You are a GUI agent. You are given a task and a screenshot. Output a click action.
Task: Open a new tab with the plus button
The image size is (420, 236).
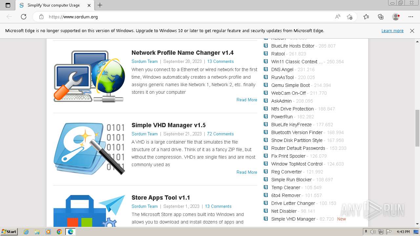100,5
